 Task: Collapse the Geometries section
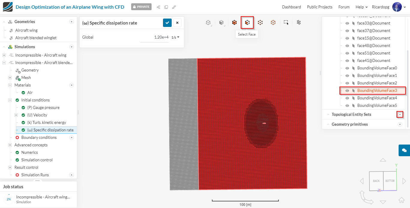point(4,22)
